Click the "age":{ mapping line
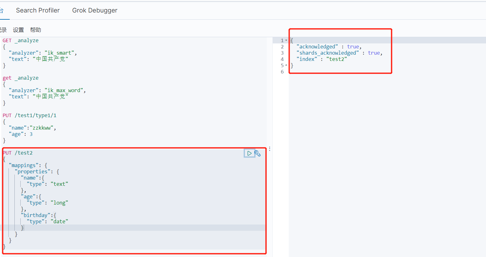 pos(31,196)
